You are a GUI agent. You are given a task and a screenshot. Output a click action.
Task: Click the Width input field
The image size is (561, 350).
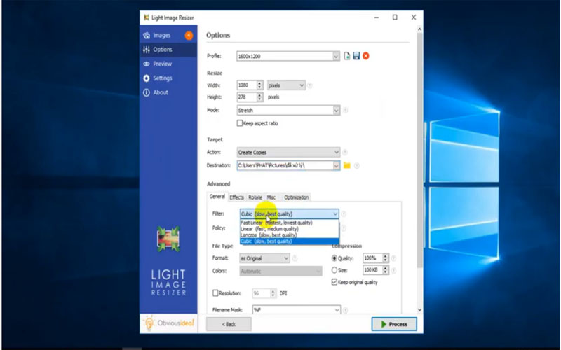click(x=247, y=85)
